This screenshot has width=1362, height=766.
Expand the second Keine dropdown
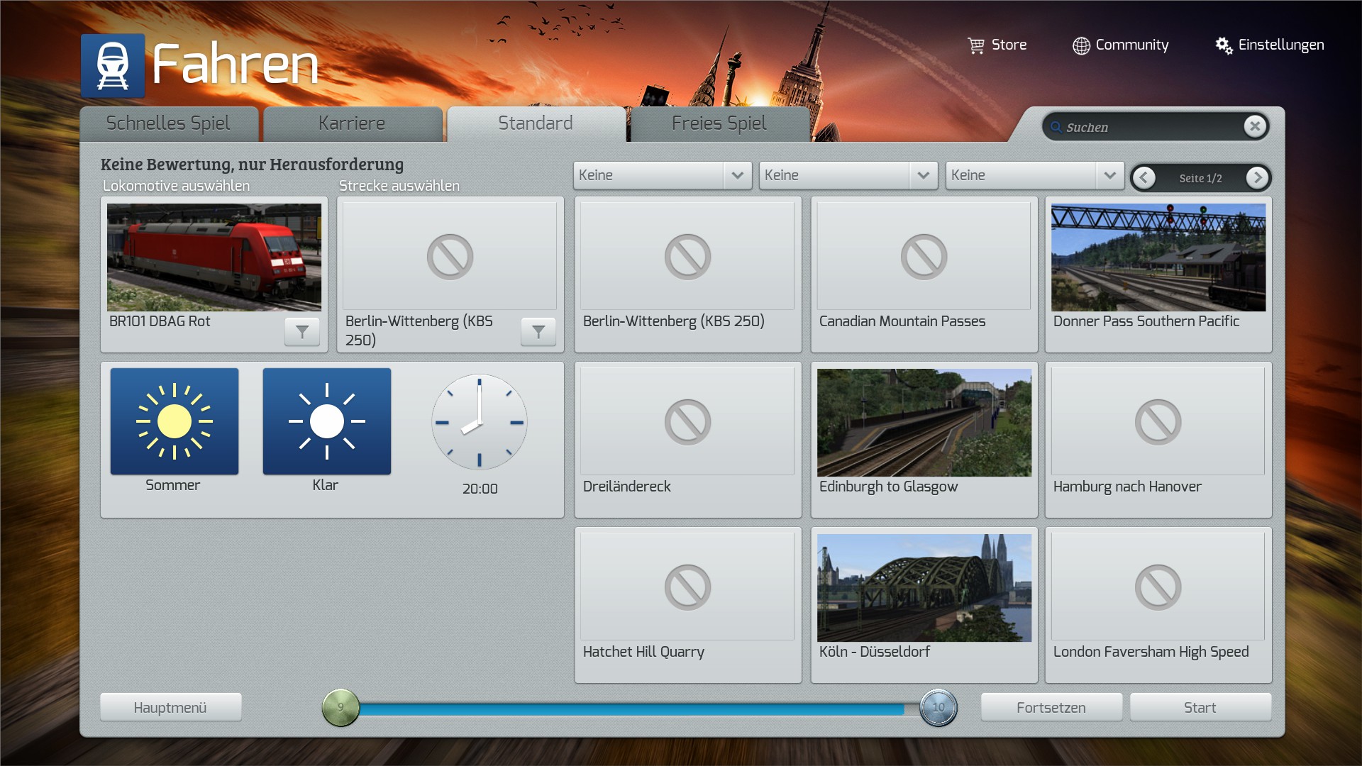point(923,175)
